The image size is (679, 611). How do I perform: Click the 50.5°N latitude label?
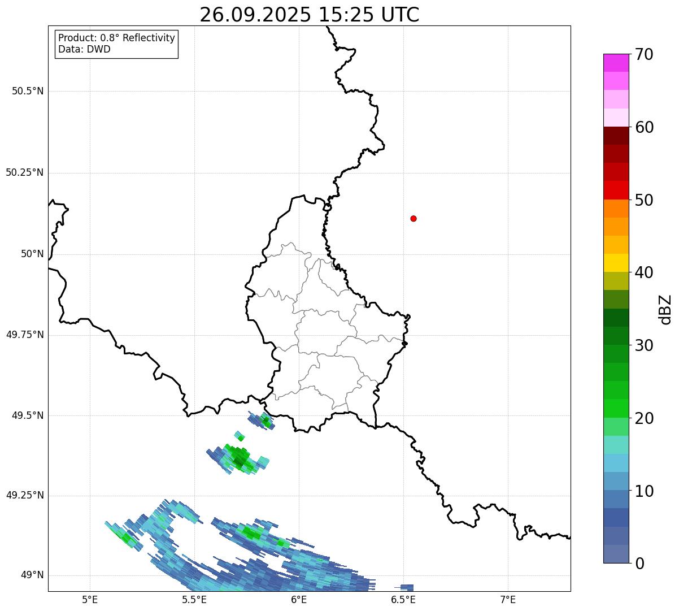pyautogui.click(x=28, y=91)
